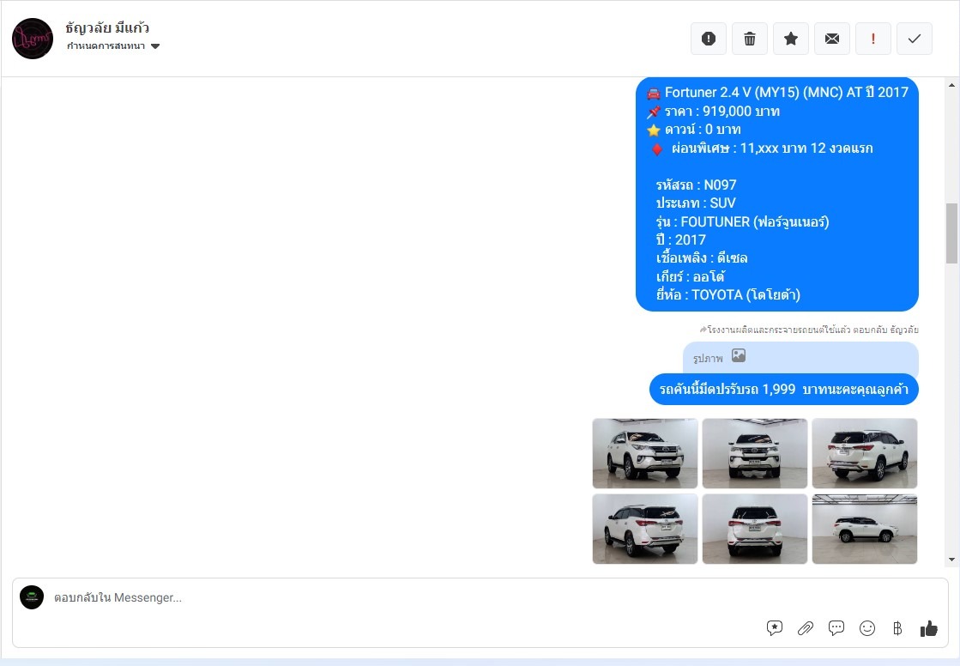Mark as unread envelope icon
The width and height of the screenshot is (960, 666).
click(831, 39)
